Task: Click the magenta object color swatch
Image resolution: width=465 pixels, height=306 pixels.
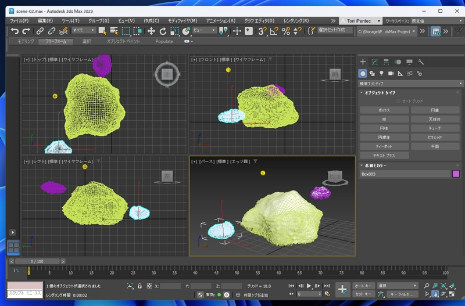Action: [x=456, y=174]
